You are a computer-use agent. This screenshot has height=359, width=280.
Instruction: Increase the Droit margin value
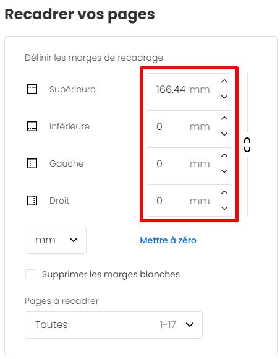click(224, 192)
